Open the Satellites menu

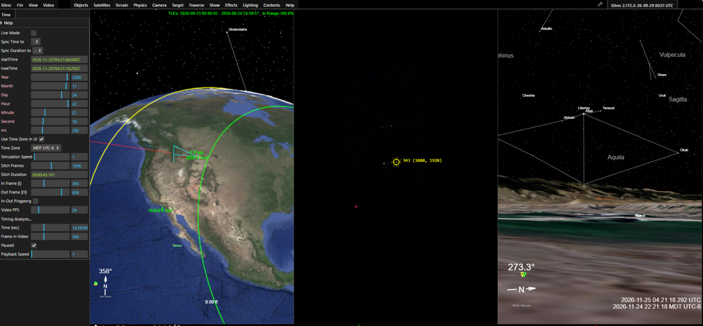102,5
